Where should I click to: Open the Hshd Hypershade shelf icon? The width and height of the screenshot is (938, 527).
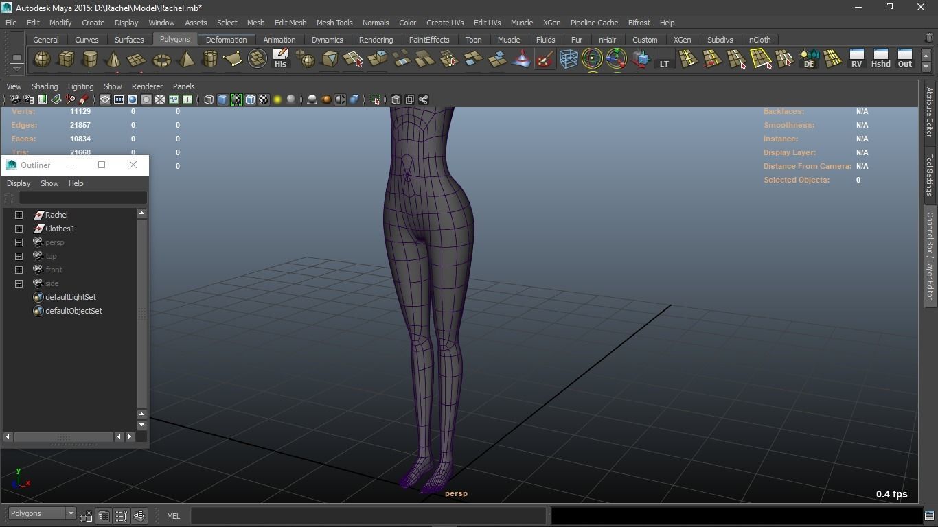pyautogui.click(x=880, y=58)
